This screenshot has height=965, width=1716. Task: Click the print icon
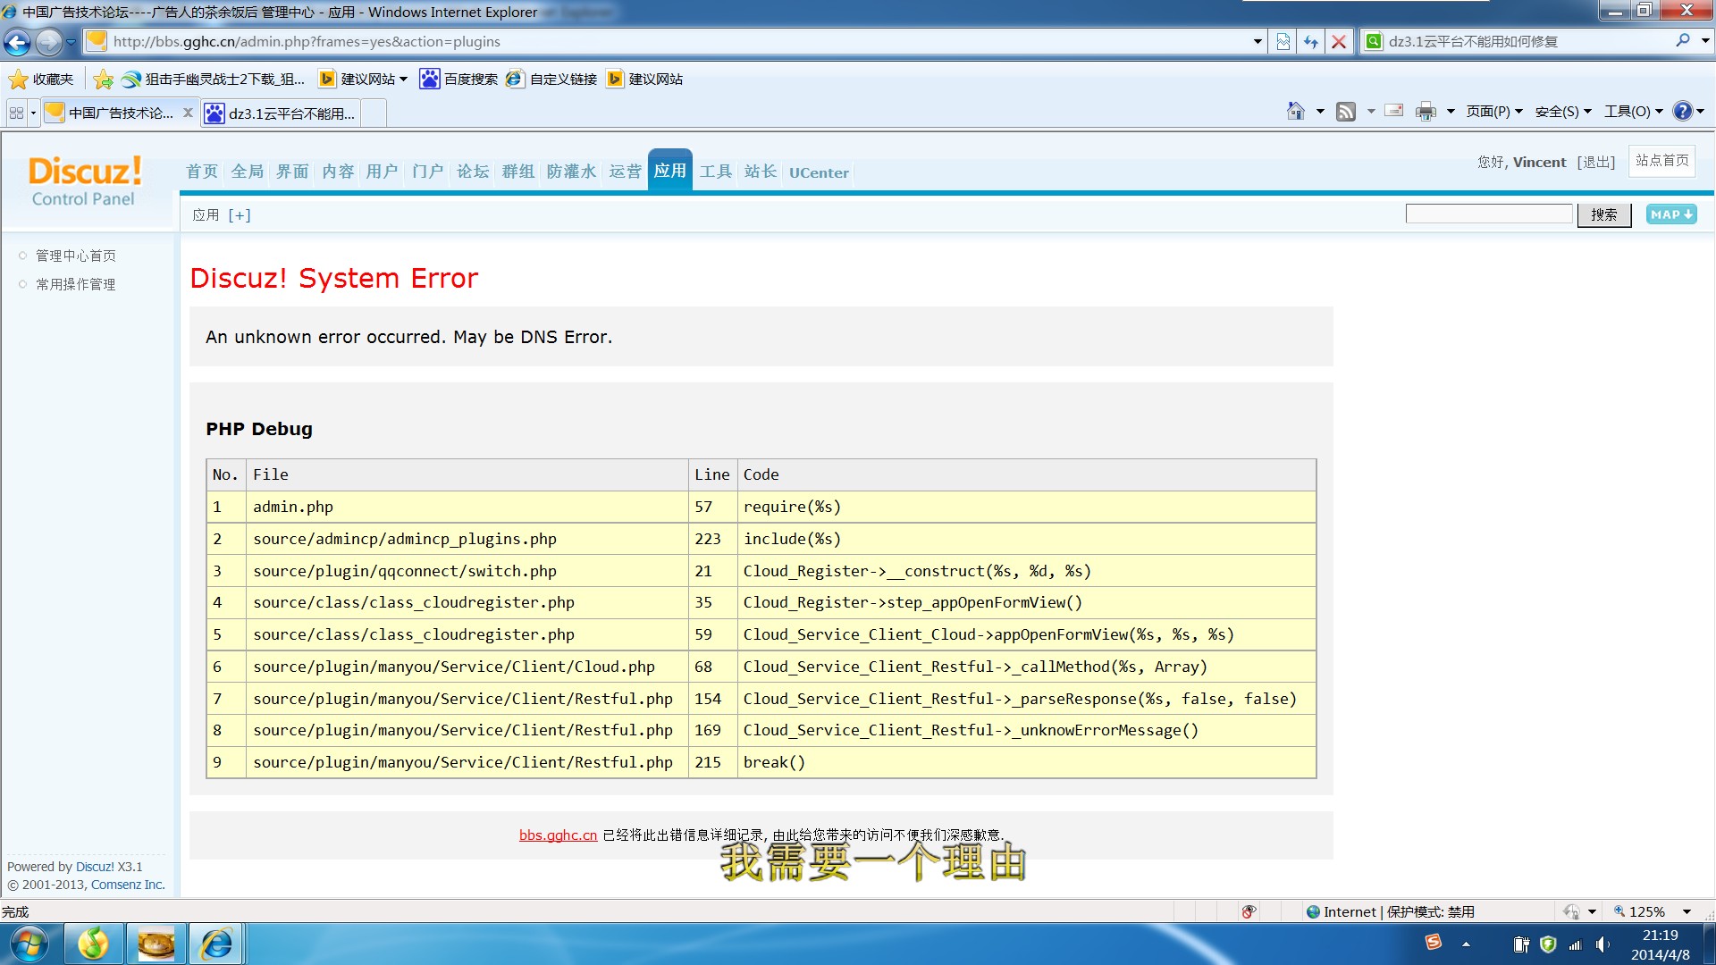(x=1426, y=112)
